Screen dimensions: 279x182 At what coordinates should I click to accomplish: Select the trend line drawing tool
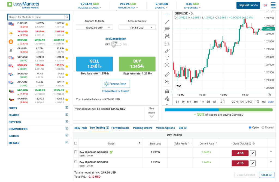point(167,22)
